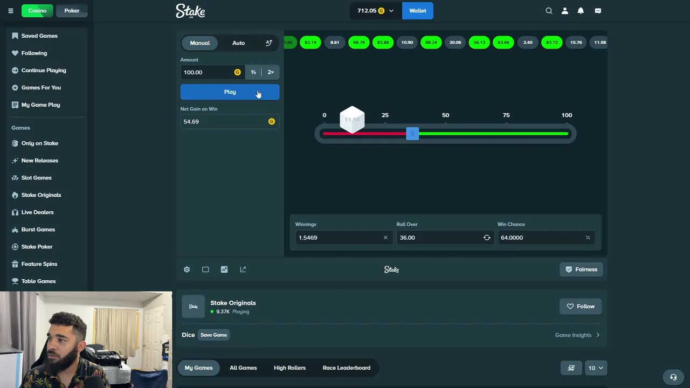Click the Net Gain on Win field

pos(230,122)
